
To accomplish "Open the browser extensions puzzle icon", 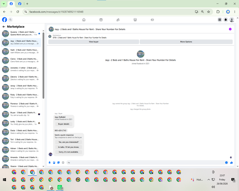I will 218,11.
